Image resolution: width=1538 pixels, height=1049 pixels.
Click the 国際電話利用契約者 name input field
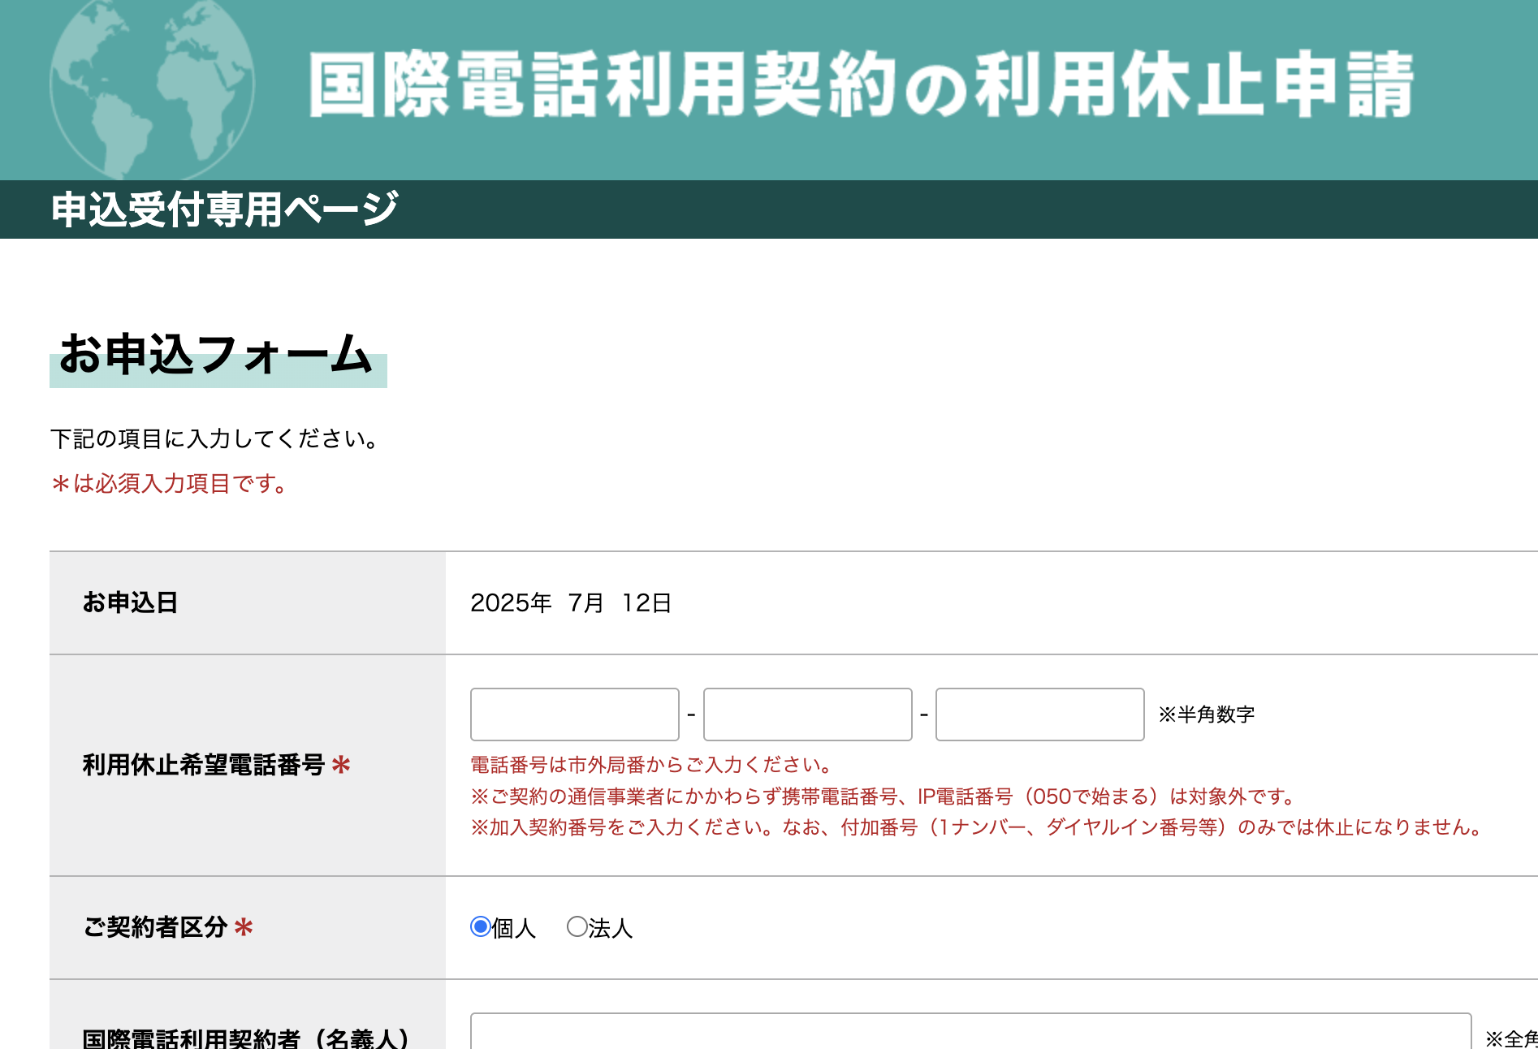(x=971, y=1031)
